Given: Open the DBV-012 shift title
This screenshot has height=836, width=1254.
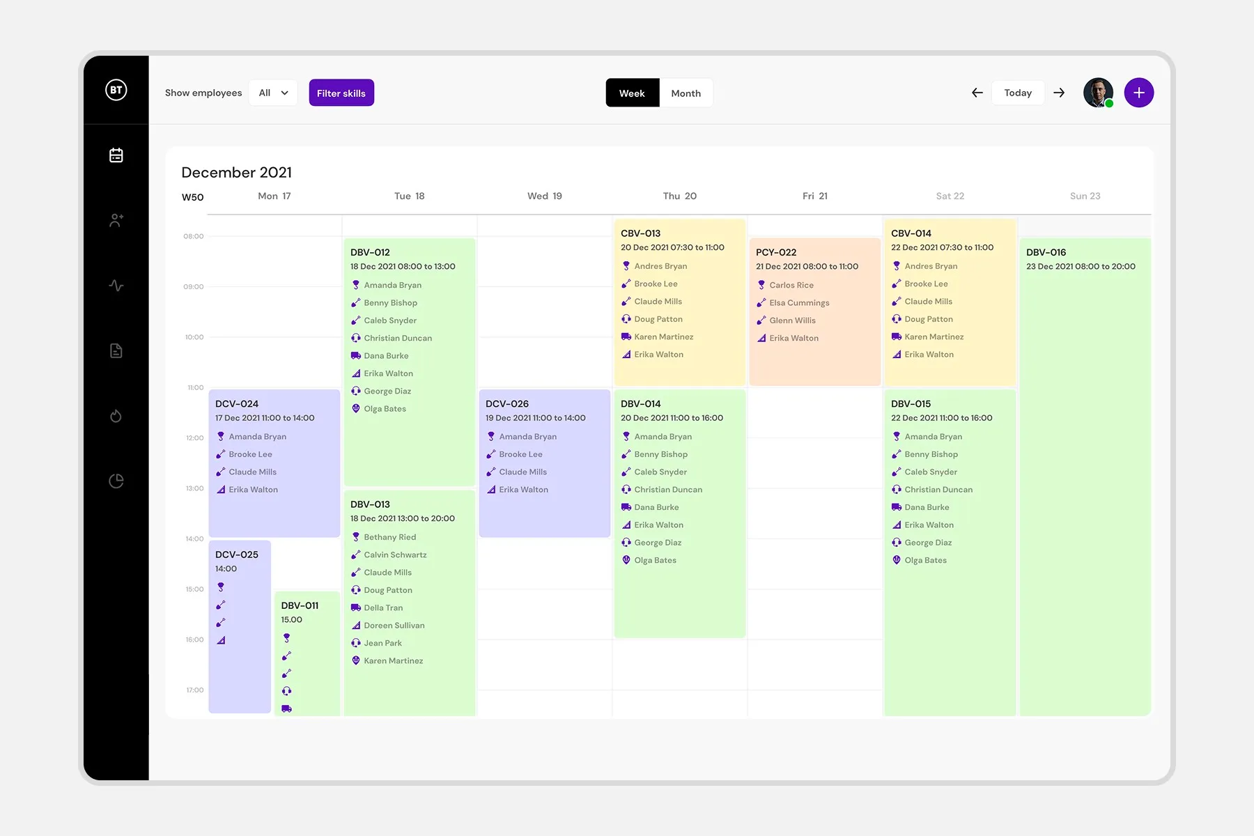Looking at the screenshot, I should click(x=370, y=252).
